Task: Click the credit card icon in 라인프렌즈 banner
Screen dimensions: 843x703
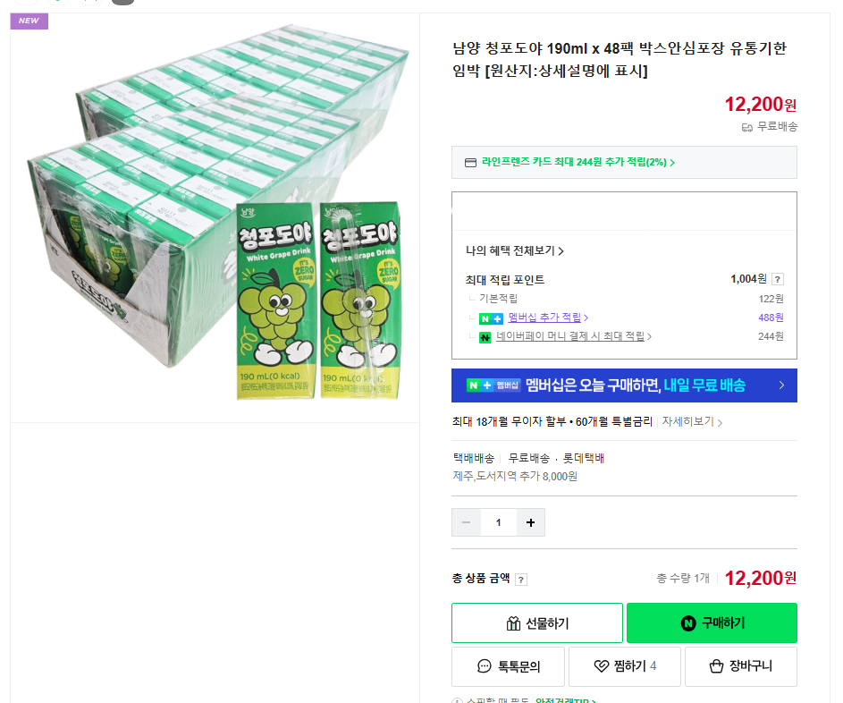Action: tap(470, 163)
